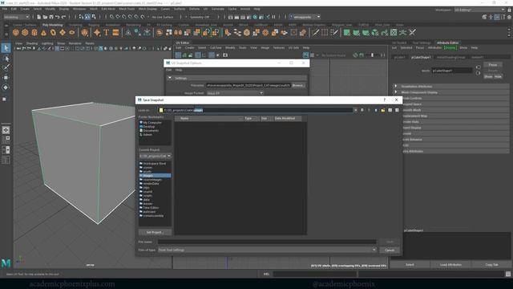Screen dimensions: 513x289
Task: Click the New Scene icon
Action: click(x=39, y=17)
